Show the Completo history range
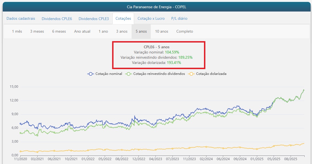The width and height of the screenshot is (312, 164). [185, 32]
